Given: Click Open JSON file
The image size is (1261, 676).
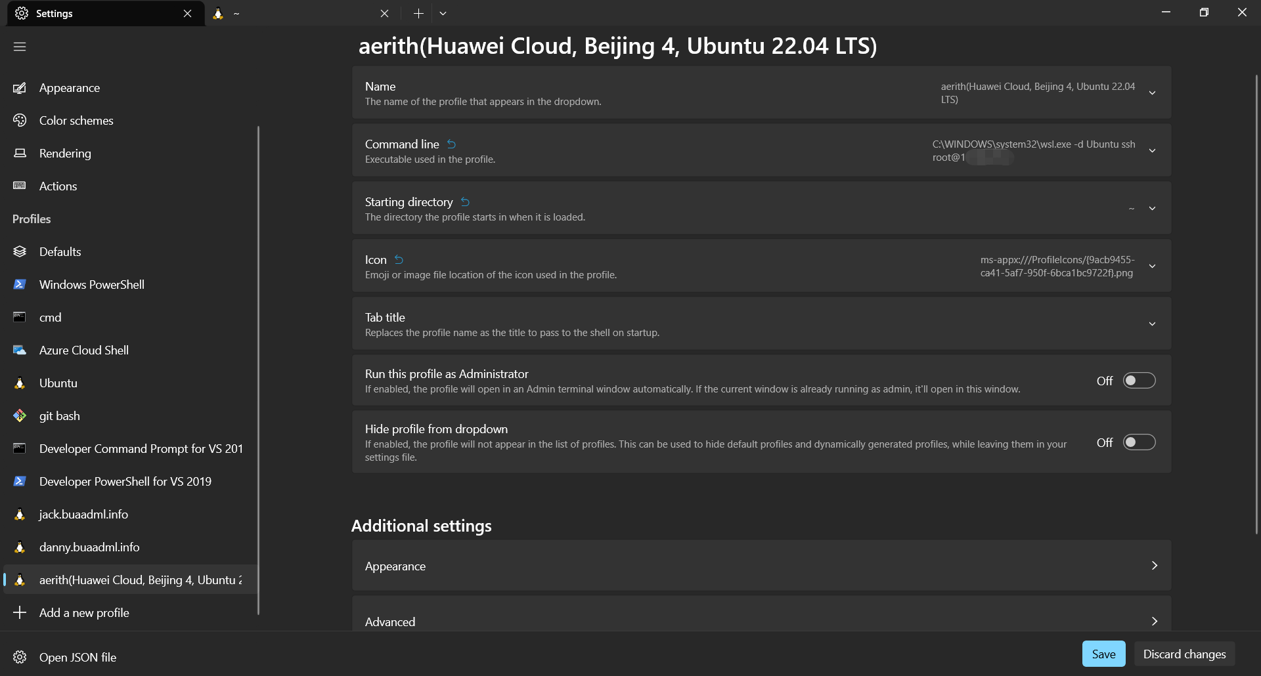Looking at the screenshot, I should tap(130, 658).
